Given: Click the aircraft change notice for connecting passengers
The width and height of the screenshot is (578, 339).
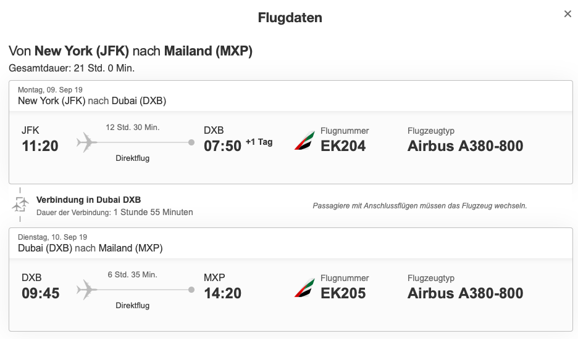Looking at the screenshot, I should pyautogui.click(x=419, y=206).
